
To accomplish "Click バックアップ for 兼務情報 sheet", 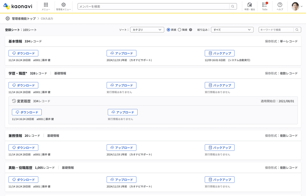I will [219, 148].
